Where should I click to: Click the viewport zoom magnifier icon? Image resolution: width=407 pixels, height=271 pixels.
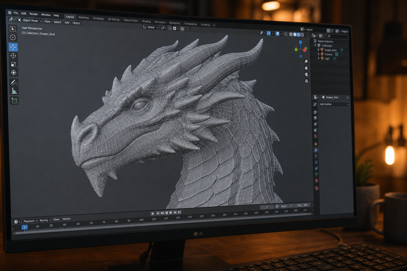coord(306,61)
